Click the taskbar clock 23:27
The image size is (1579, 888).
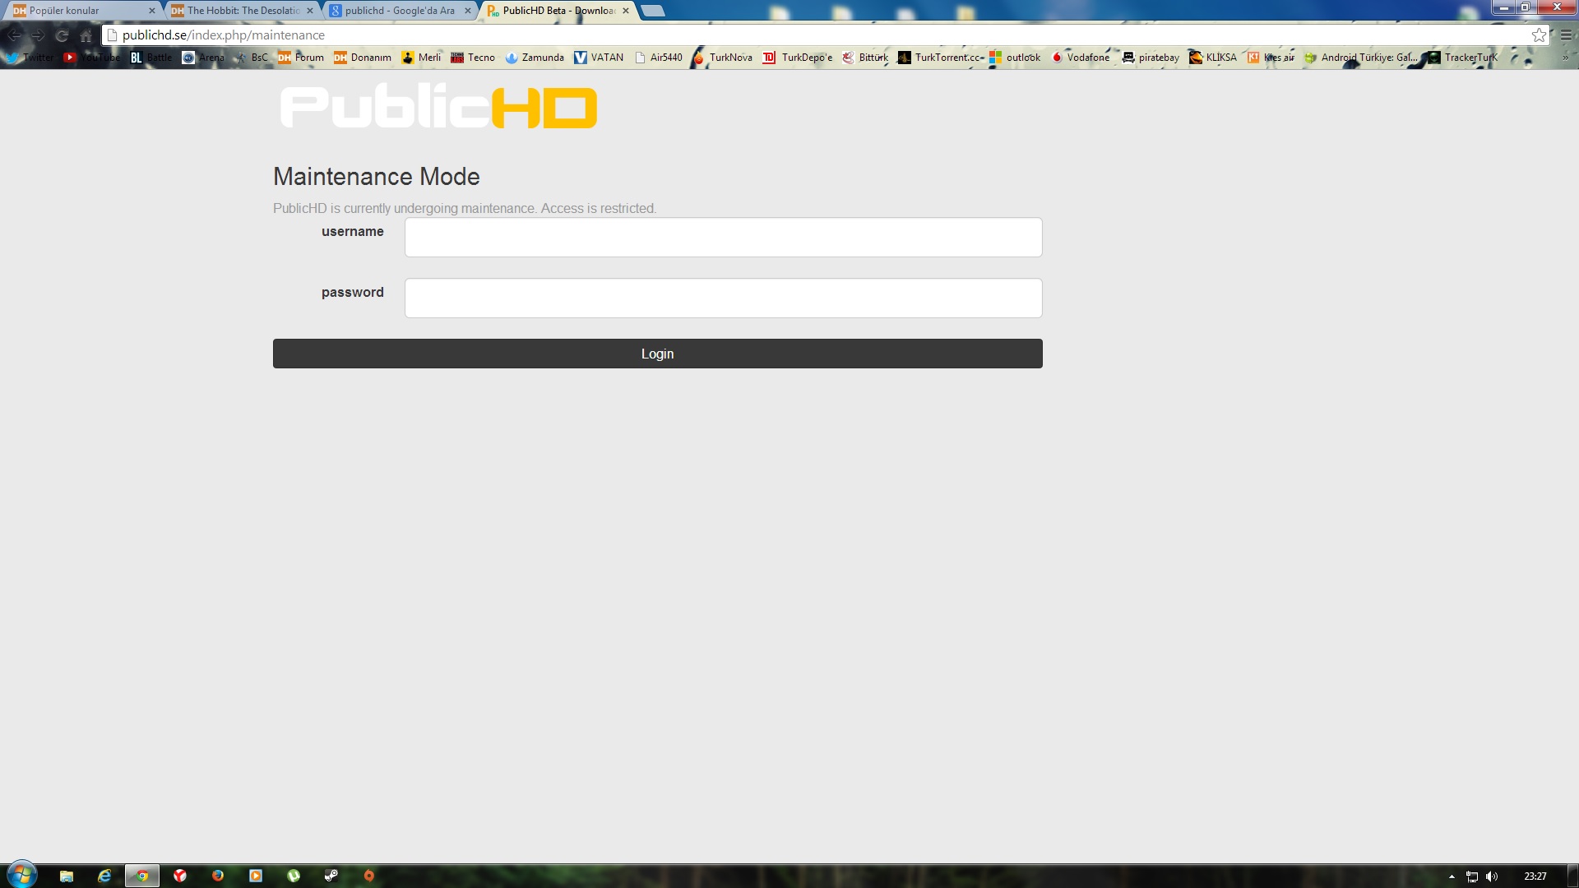pyautogui.click(x=1535, y=876)
